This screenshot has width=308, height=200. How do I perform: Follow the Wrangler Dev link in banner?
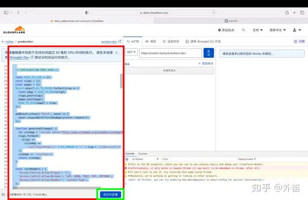tap(19, 58)
